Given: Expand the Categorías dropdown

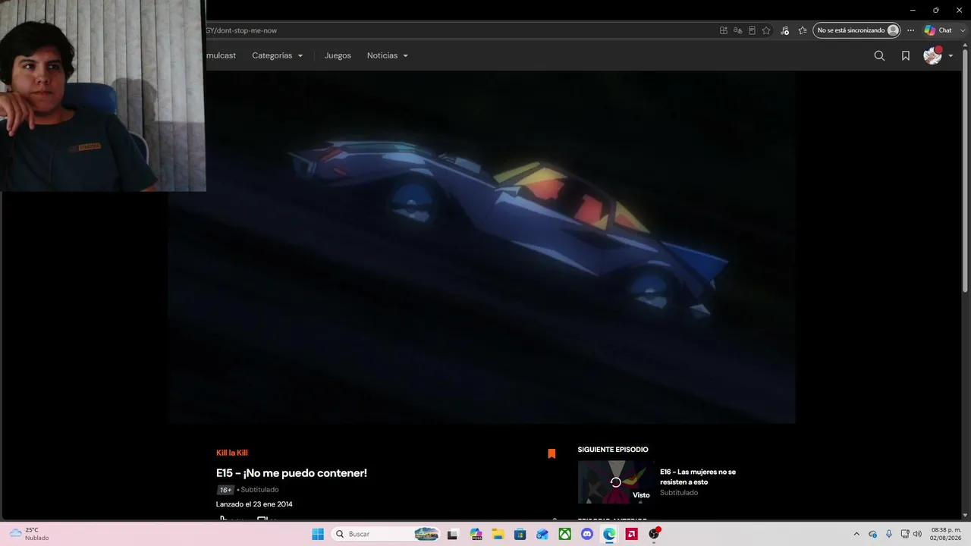Looking at the screenshot, I should (278, 55).
